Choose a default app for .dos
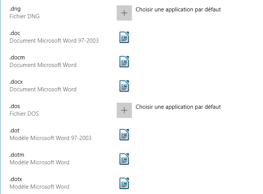The height and width of the screenshot is (194, 263). 178,107
